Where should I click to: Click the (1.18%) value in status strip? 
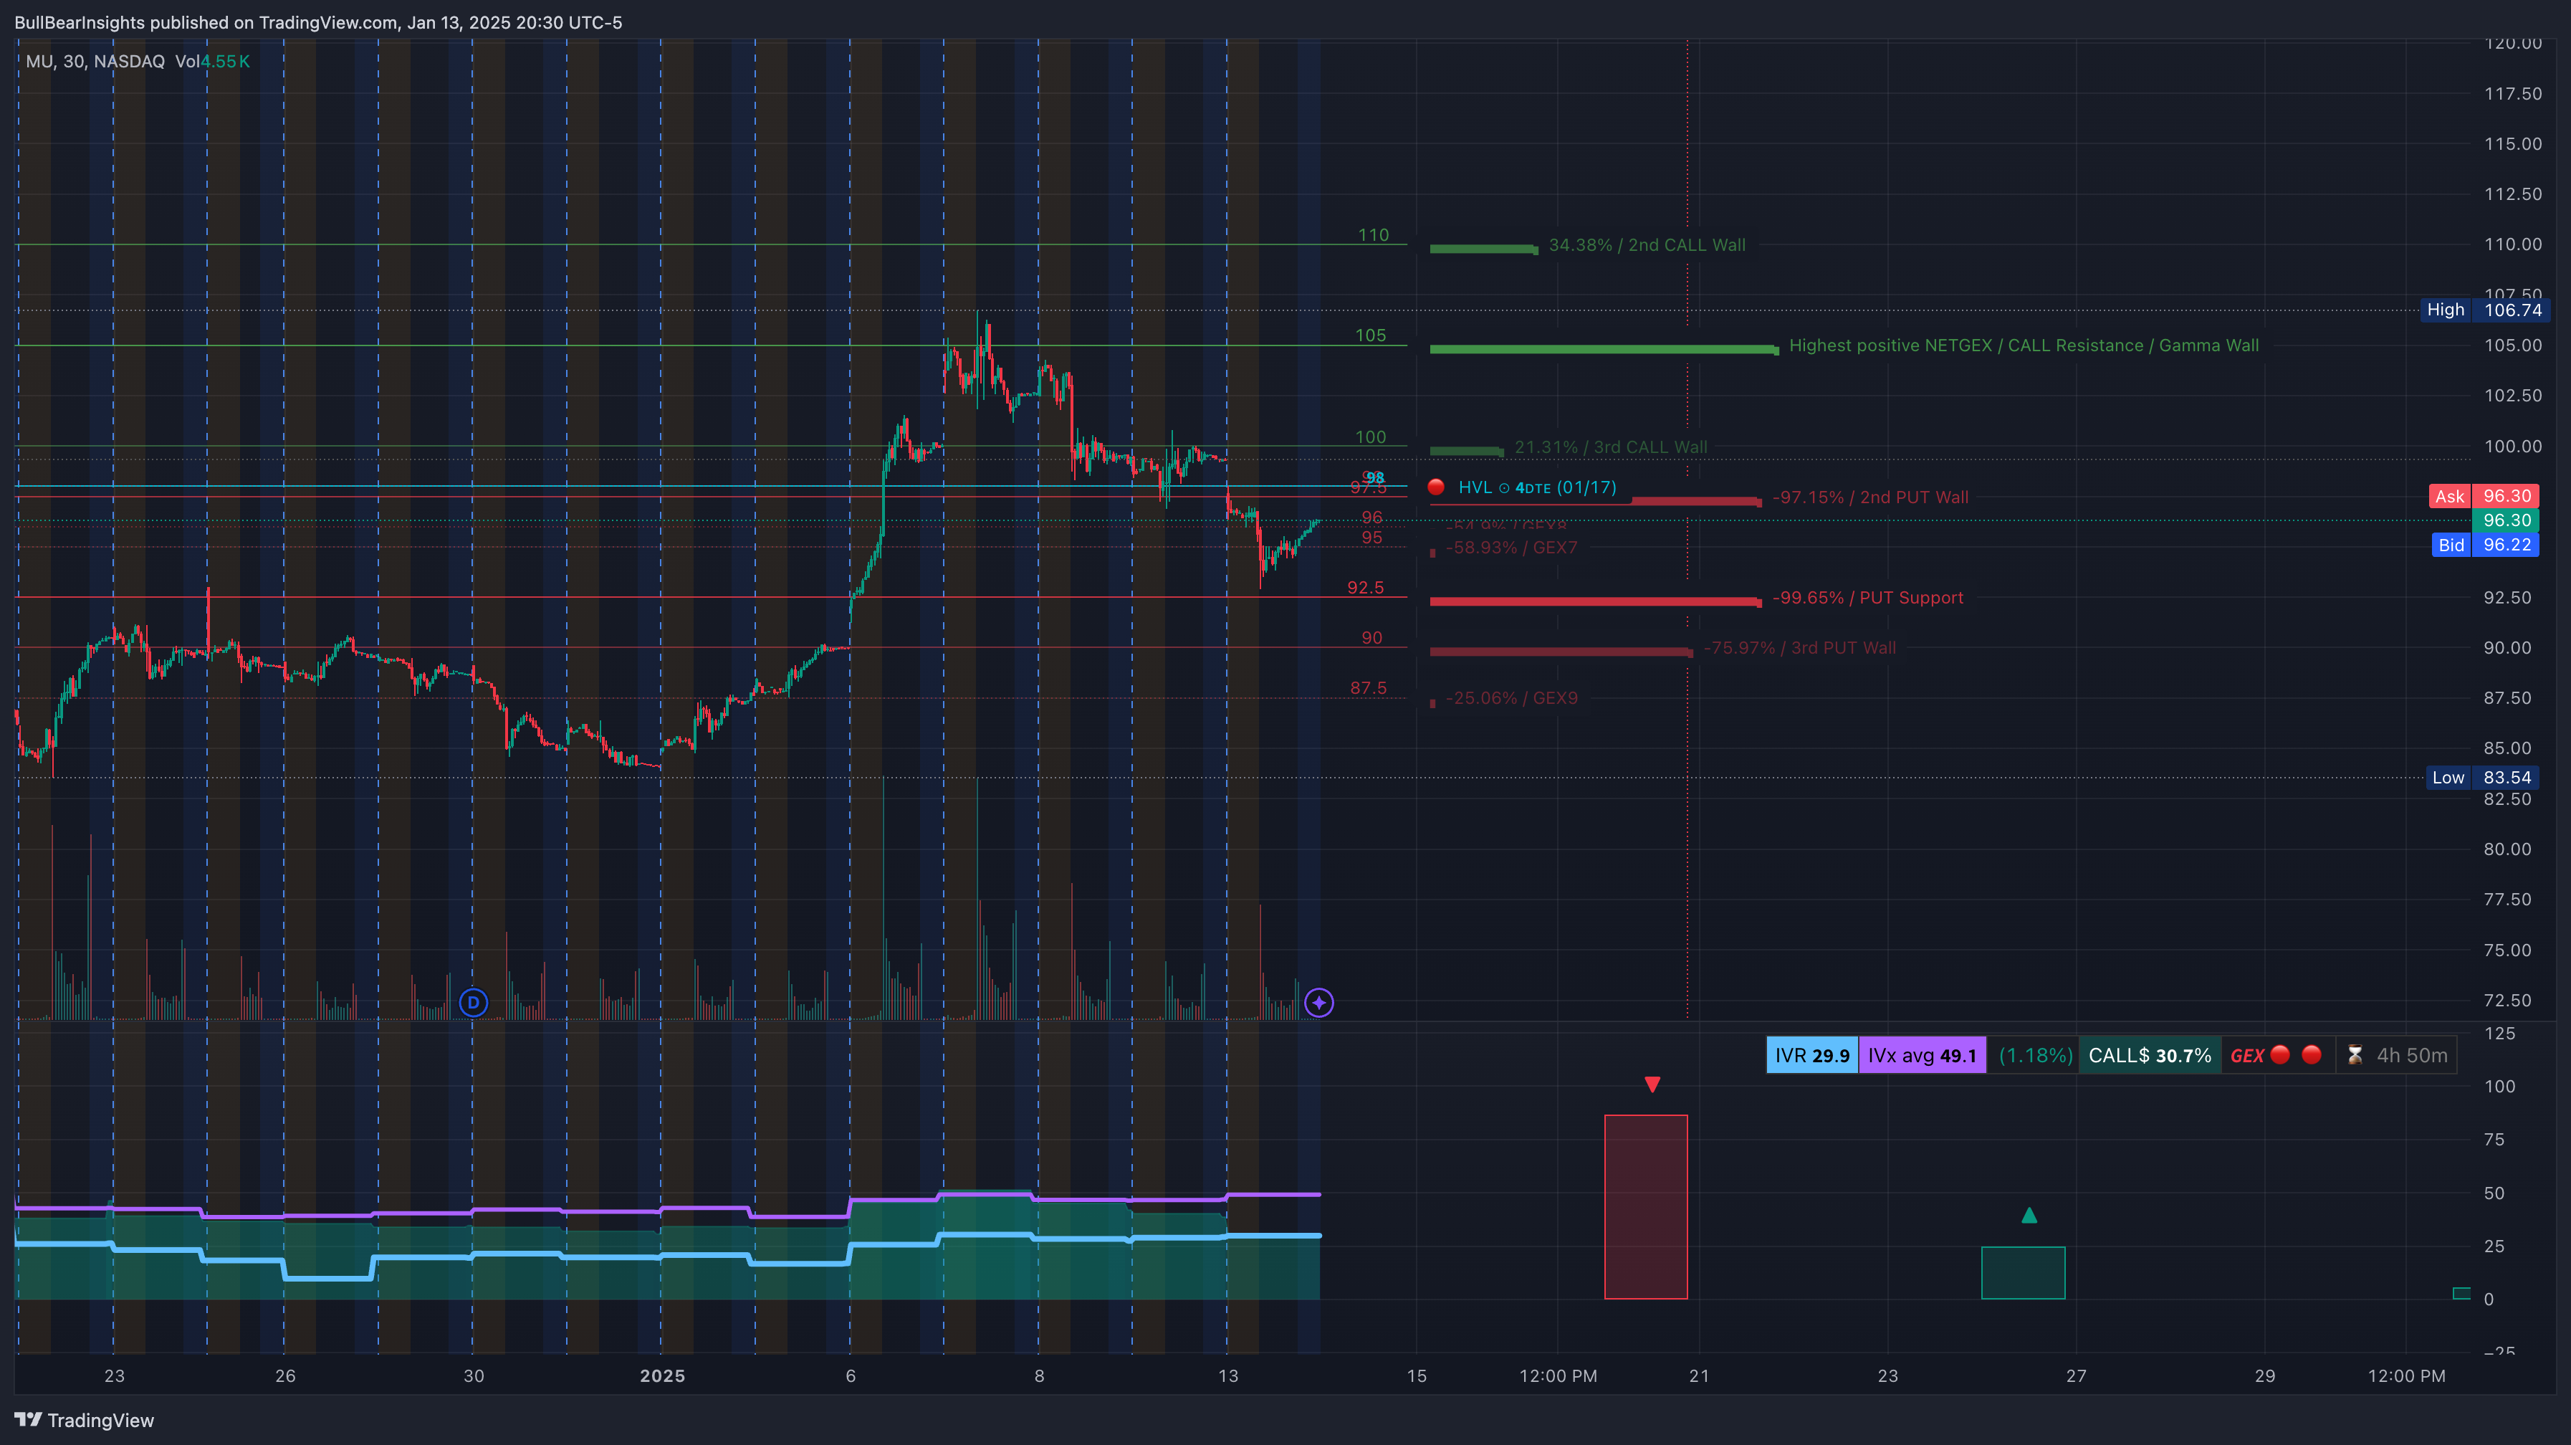(2035, 1056)
